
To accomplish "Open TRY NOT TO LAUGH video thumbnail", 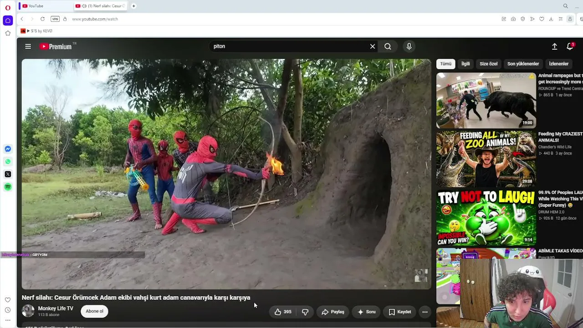I will (x=486, y=218).
